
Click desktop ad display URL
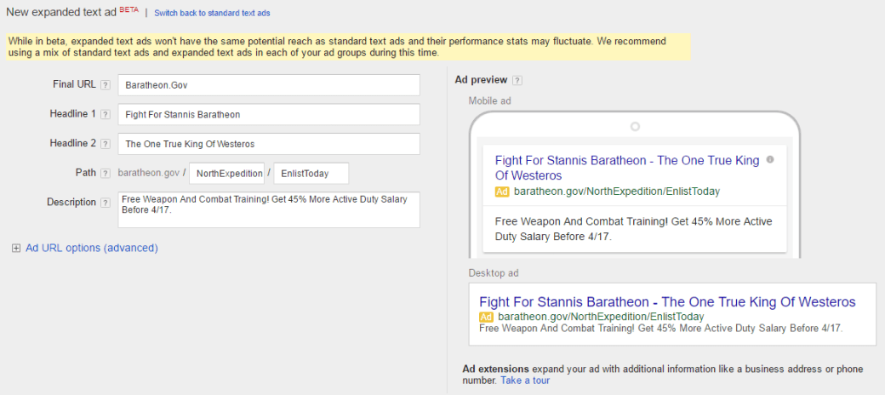coord(601,317)
